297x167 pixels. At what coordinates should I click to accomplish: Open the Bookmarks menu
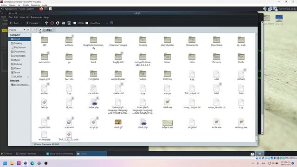click(36, 17)
